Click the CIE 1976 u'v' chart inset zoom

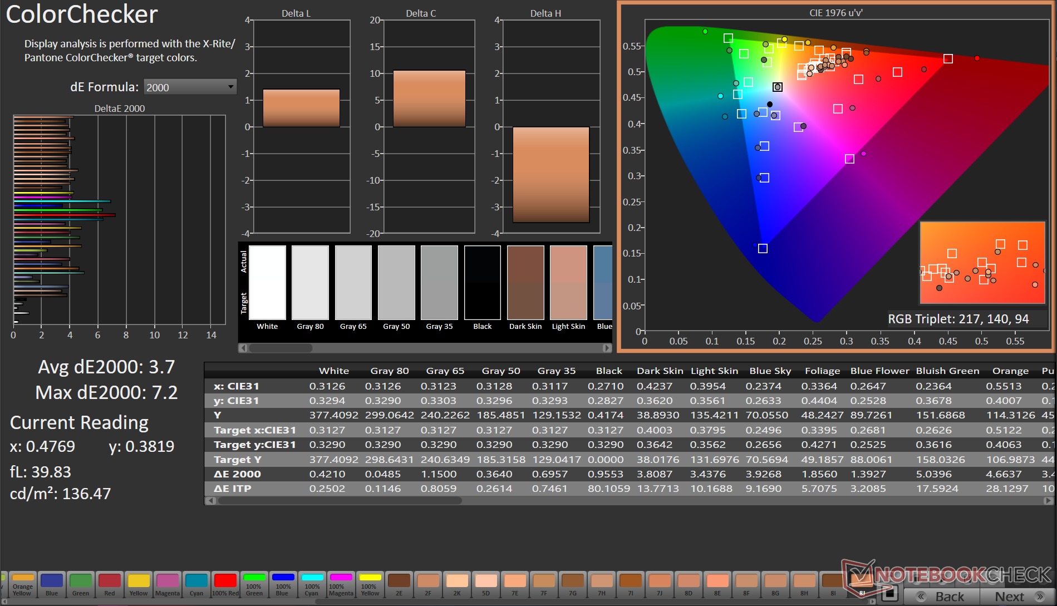[982, 263]
